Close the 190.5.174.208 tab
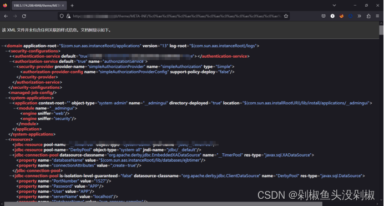Image resolution: width=384 pixels, height=206 pixels. coord(63,6)
